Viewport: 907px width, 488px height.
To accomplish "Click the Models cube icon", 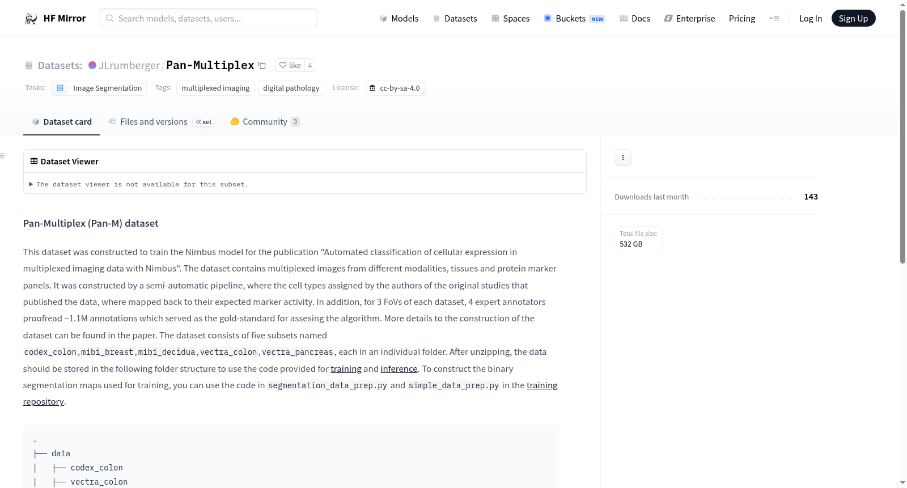I will 383,19.
